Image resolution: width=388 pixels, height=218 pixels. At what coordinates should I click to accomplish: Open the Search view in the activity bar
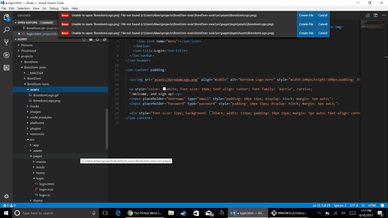[x=6, y=30]
